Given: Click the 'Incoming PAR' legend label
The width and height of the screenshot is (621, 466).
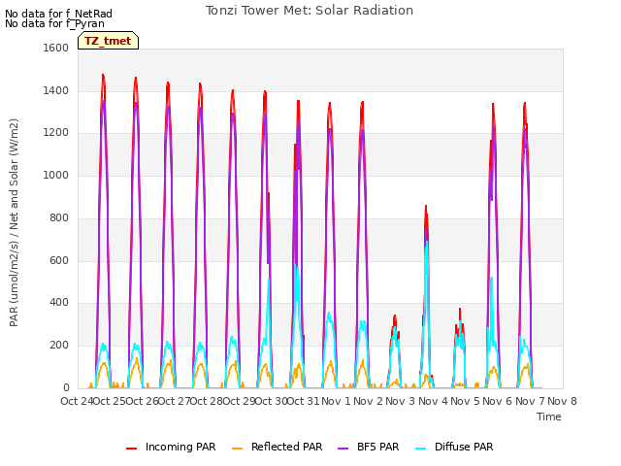Looking at the screenshot, I should pos(180,447).
